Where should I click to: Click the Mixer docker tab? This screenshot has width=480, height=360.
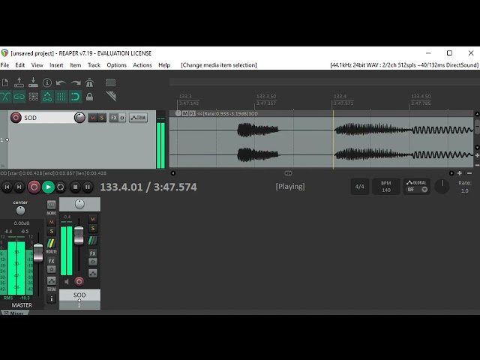click(x=14, y=313)
